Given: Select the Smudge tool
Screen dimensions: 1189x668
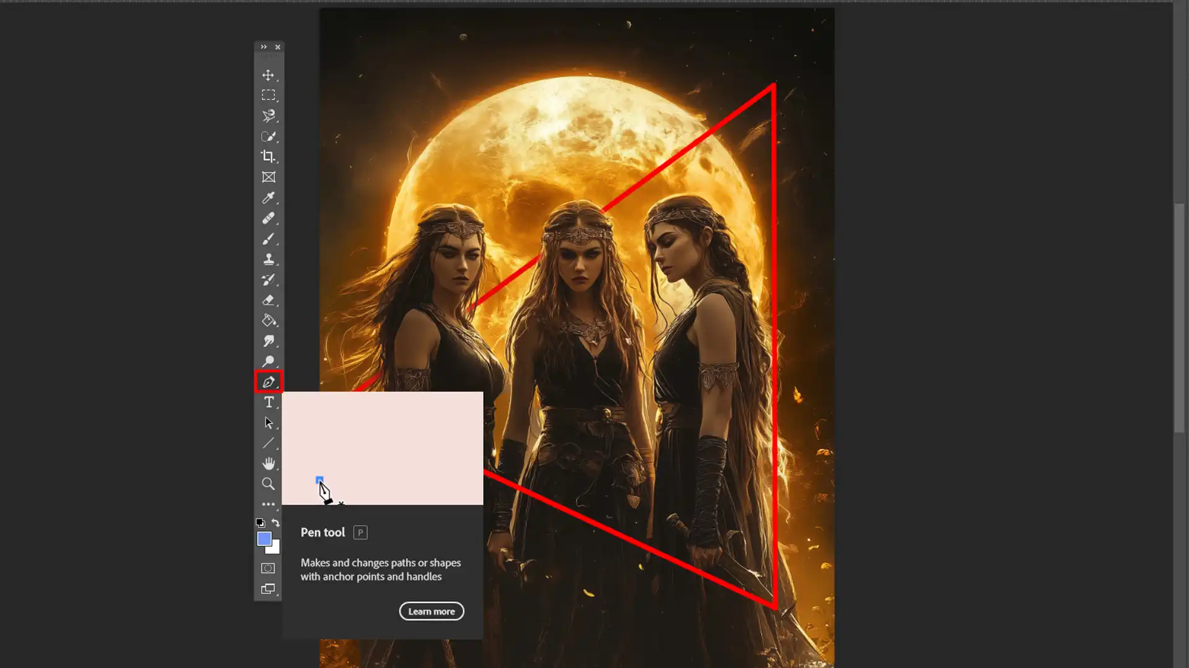Looking at the screenshot, I should pyautogui.click(x=268, y=341).
